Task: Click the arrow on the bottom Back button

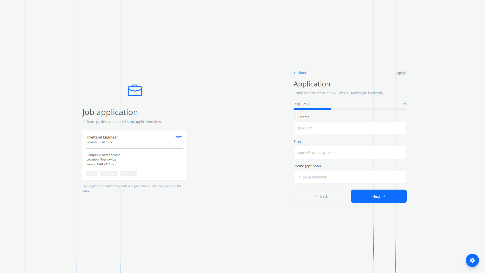Action: coord(316,196)
